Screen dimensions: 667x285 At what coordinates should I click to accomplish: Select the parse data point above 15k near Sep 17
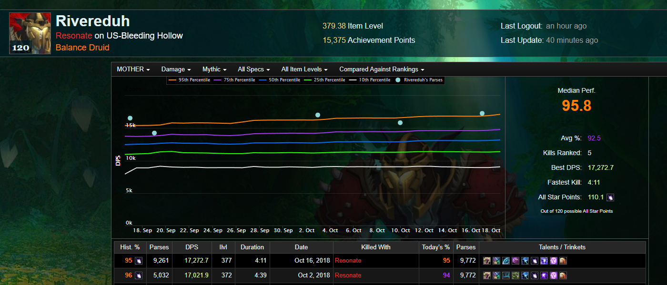(130, 118)
